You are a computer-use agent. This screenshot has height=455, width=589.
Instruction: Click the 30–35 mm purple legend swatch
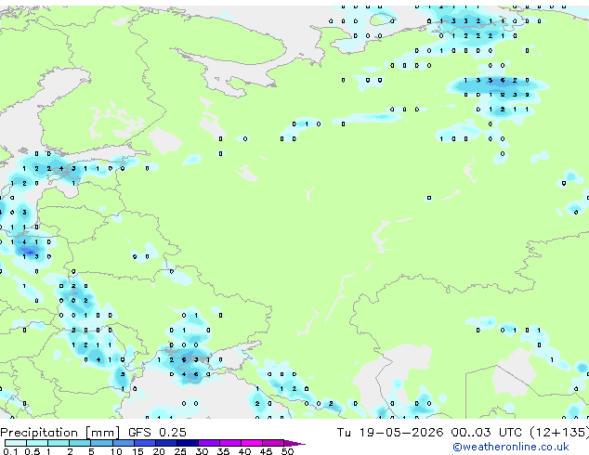[x=208, y=443]
